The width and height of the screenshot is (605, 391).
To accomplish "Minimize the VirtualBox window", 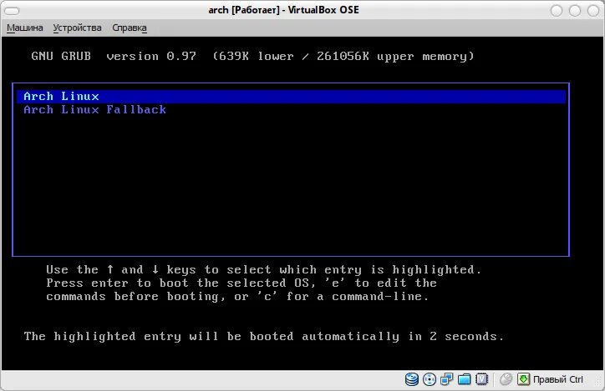I will [x=557, y=11].
